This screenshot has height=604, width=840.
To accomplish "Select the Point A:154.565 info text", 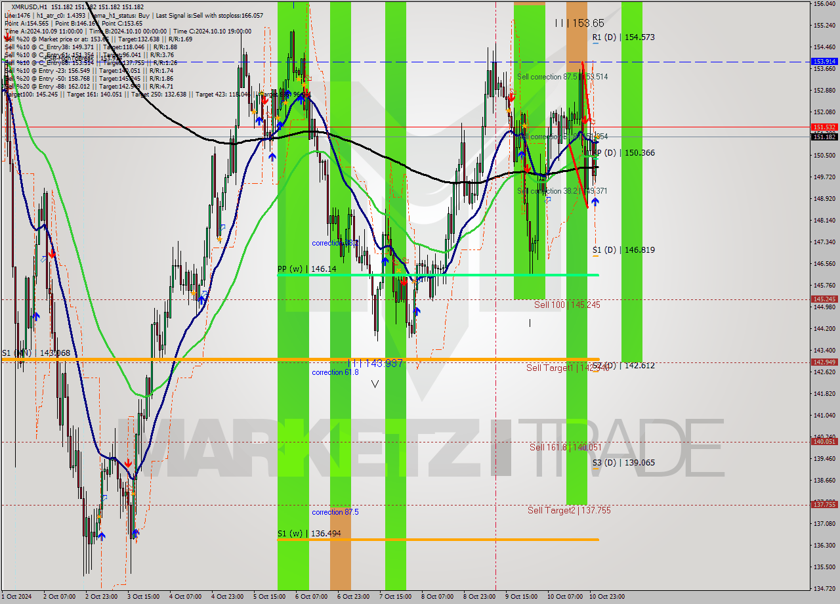I will [x=26, y=23].
